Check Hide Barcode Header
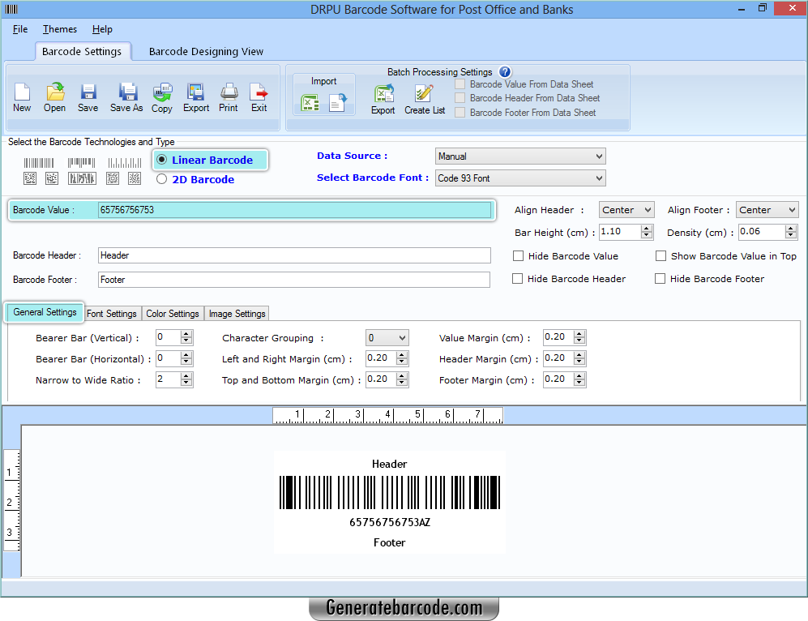808x621 pixels. click(x=517, y=279)
